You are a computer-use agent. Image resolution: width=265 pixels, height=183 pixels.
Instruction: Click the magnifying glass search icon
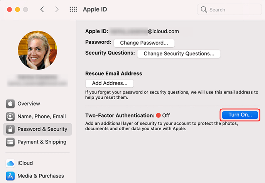pos(204,10)
